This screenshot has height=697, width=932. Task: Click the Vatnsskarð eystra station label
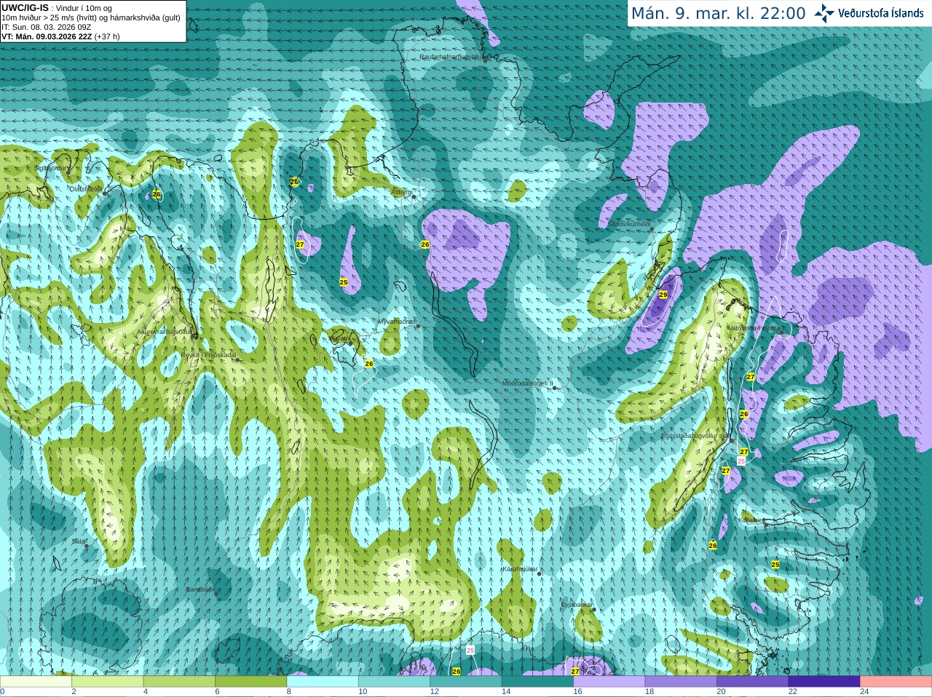pyautogui.click(x=754, y=328)
